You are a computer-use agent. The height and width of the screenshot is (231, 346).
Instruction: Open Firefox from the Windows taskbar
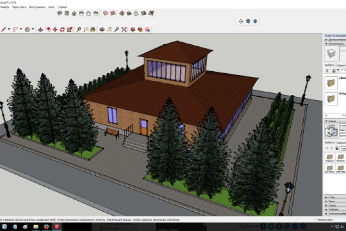pyautogui.click(x=46, y=226)
